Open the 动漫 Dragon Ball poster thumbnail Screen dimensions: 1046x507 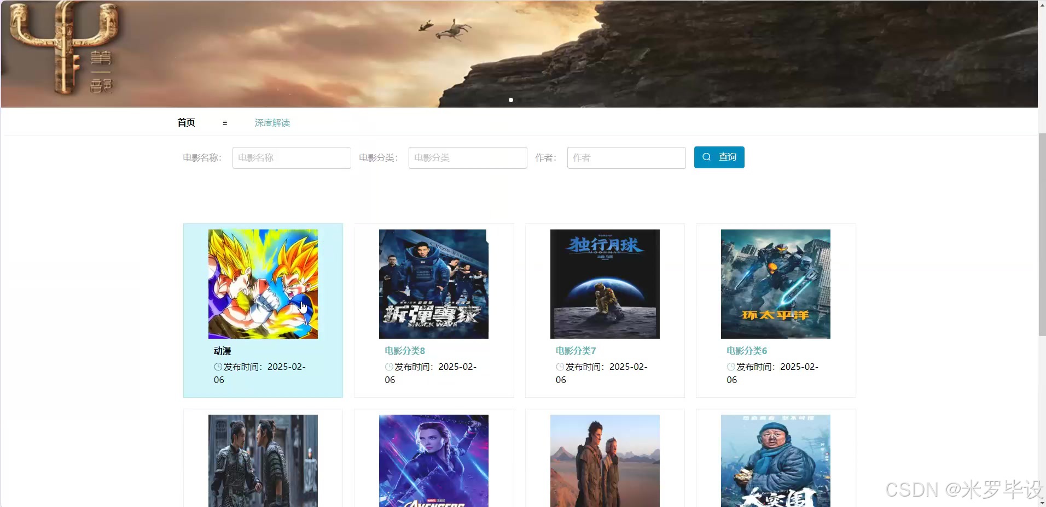click(263, 284)
